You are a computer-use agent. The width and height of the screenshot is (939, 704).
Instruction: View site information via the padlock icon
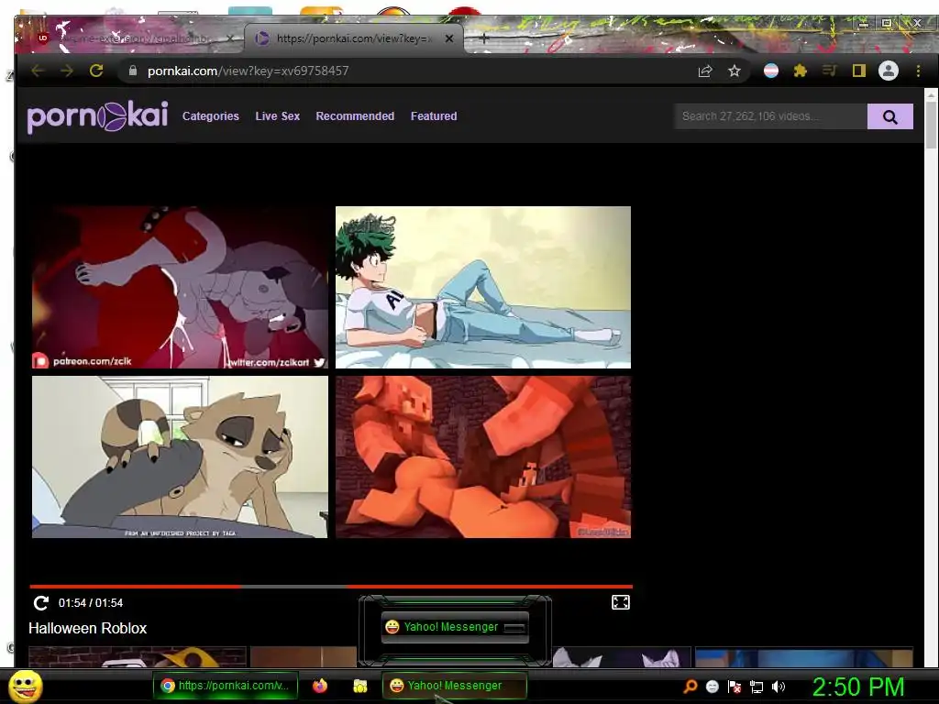pos(132,71)
